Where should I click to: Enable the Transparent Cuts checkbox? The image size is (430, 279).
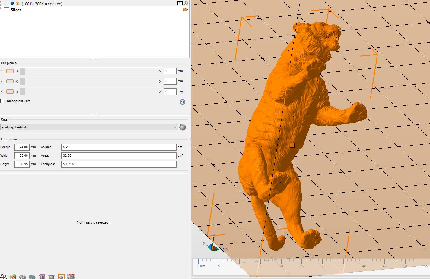coord(2,101)
